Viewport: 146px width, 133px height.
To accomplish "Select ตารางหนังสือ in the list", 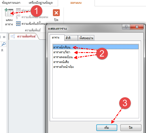I will 61,62.
